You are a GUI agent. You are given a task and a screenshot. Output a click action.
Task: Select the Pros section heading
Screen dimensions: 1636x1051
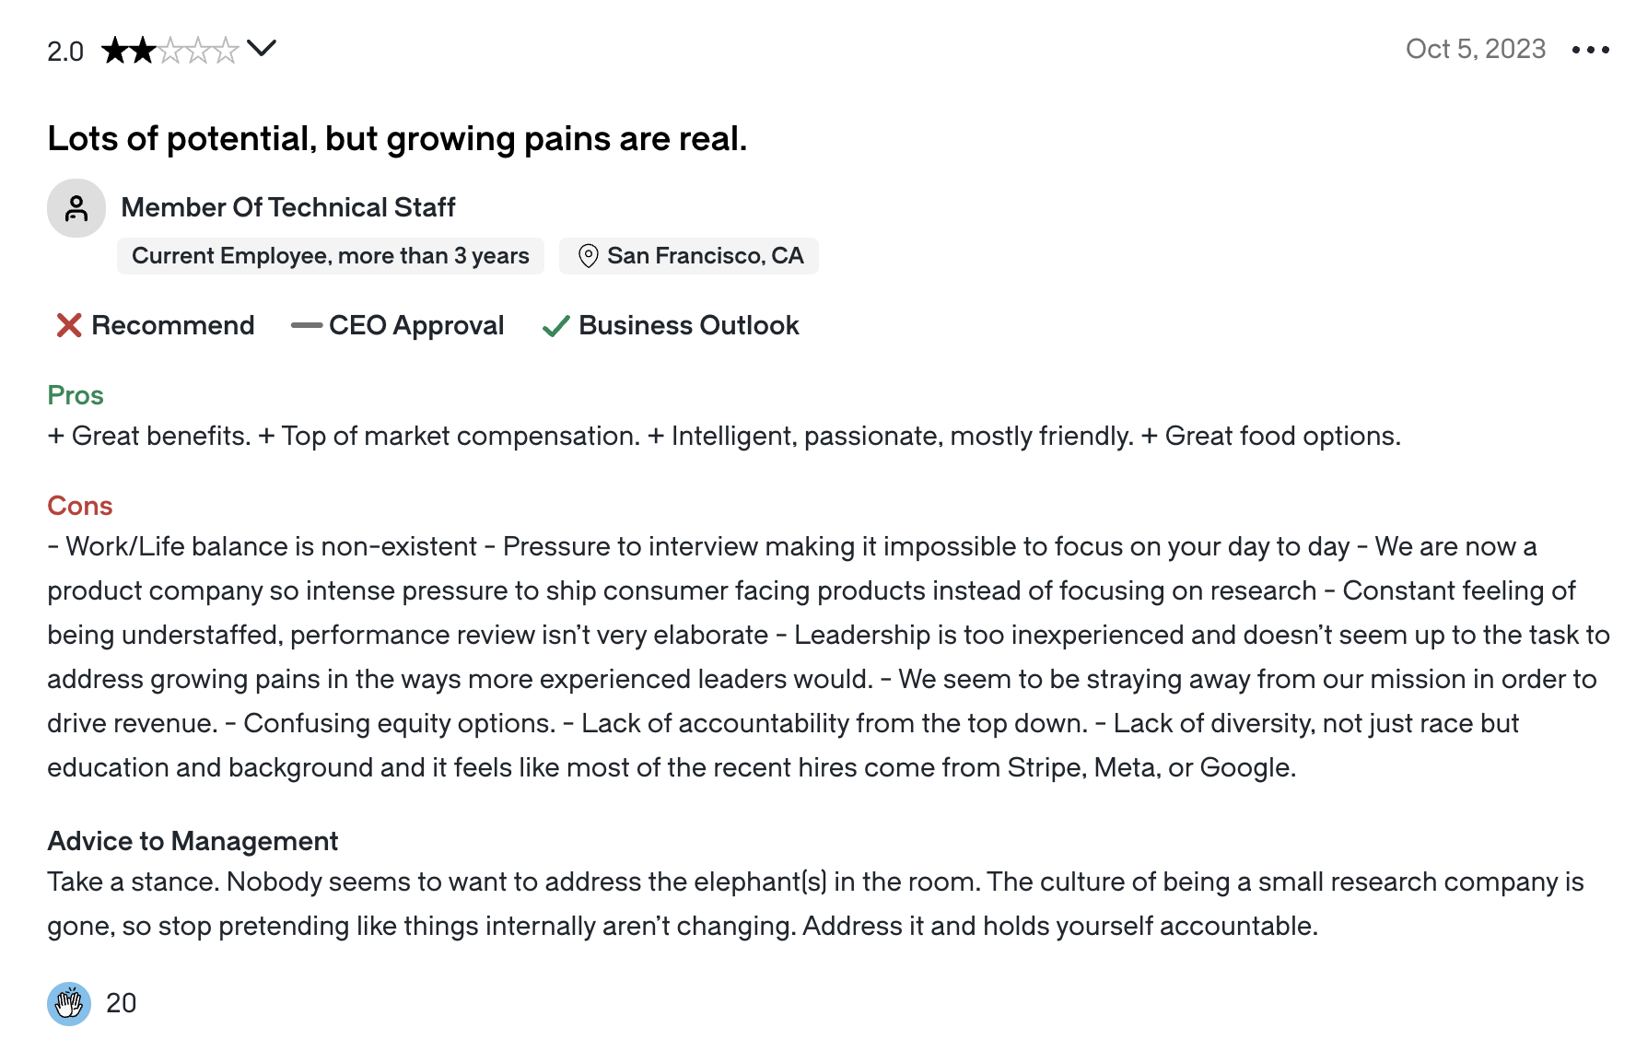75,395
